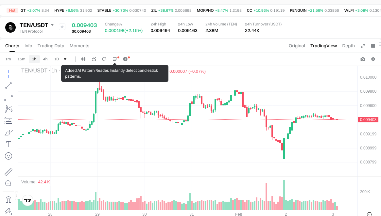Open the indicators icon in toolbar
This screenshot has width=381, height=216.
point(94,59)
